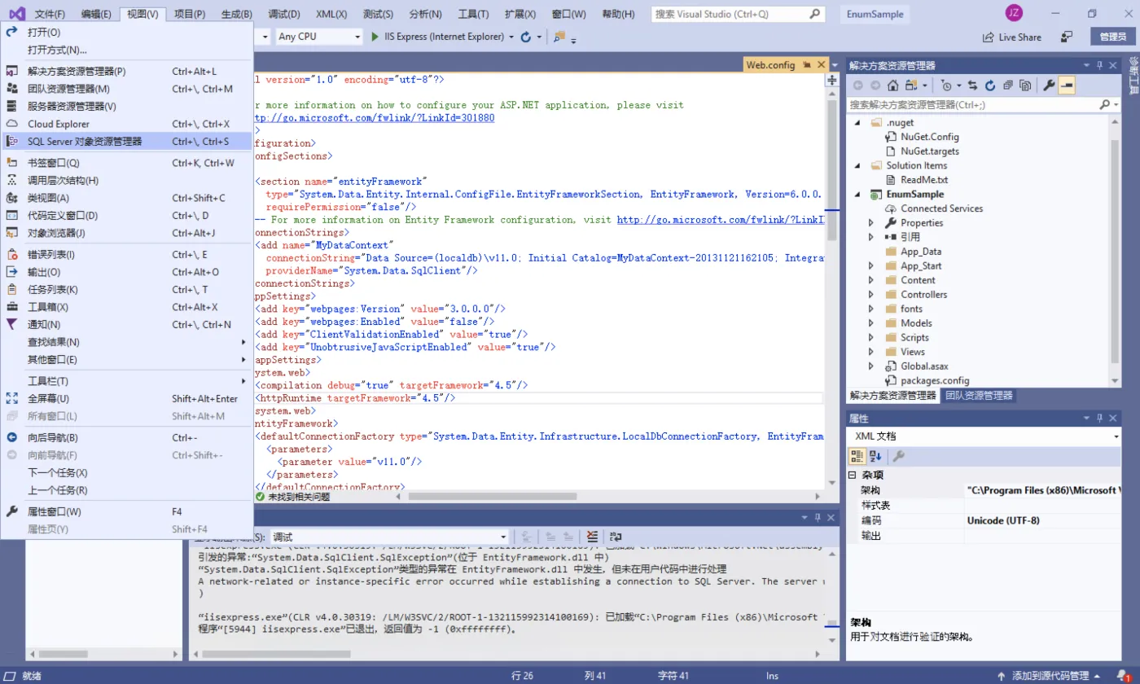This screenshot has height=684, width=1140.
Task: Collapse the .nuget folder
Action: coord(857,123)
